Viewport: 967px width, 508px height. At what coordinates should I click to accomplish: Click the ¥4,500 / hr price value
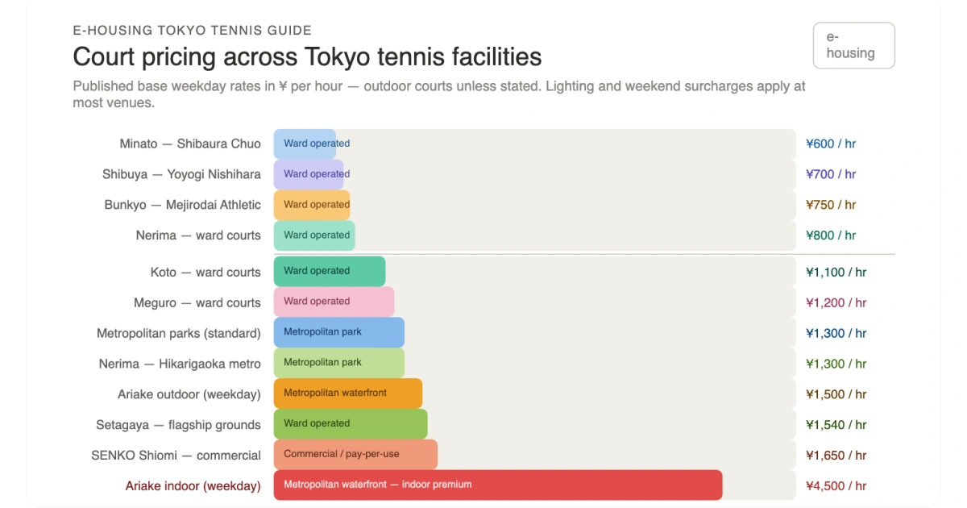click(x=836, y=486)
